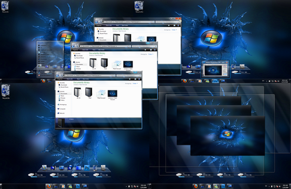The image size is (291, 189).
Task: Open Recycle Bin on the top-left desktop
Action: 5,7
